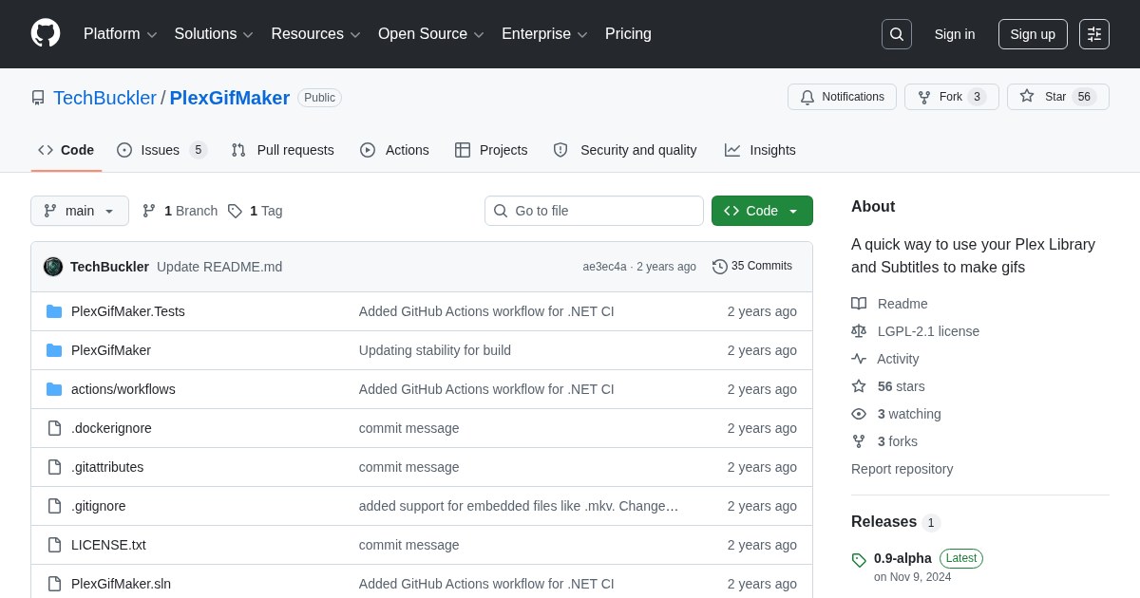Expand the Solutions menu
Viewport: 1140px width, 598px height.
pyautogui.click(x=214, y=34)
